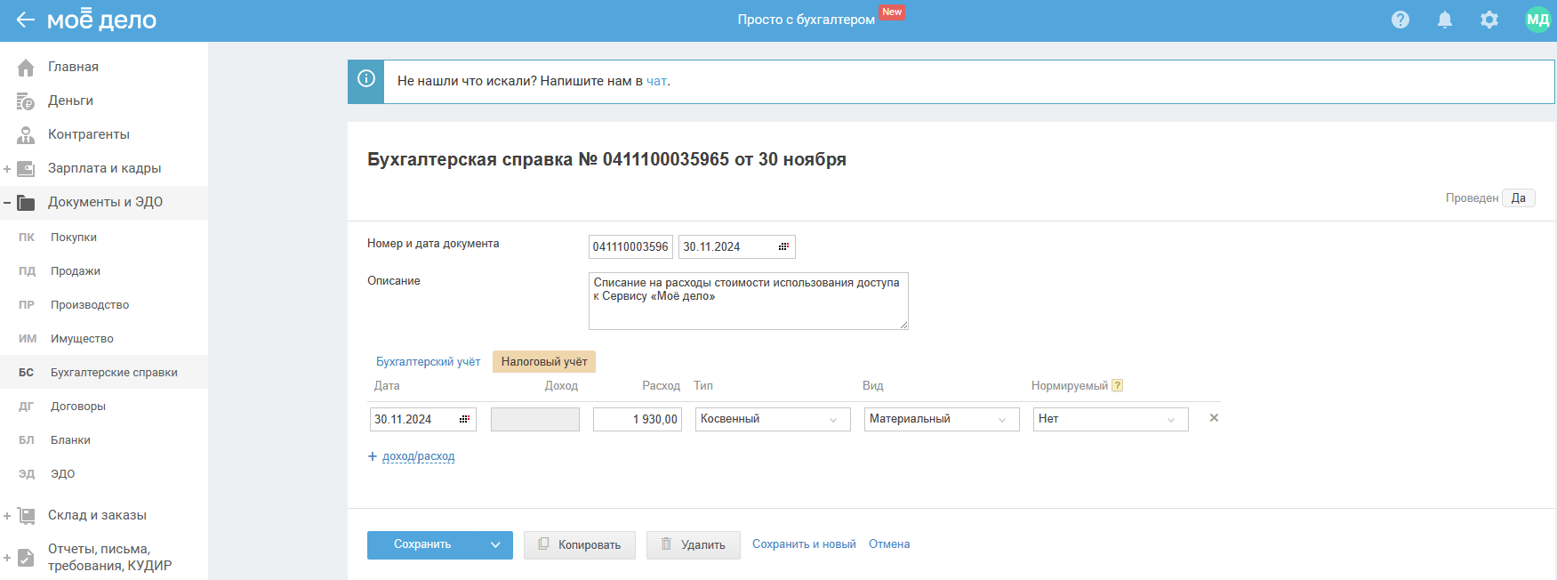
Task: Open the notifications bell
Action: [1445, 20]
